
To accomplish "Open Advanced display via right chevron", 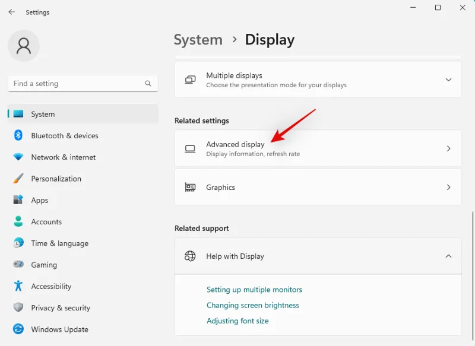I will 448,149.
